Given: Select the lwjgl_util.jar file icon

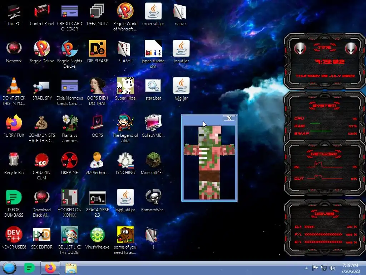Looking at the screenshot, I should point(125,201).
